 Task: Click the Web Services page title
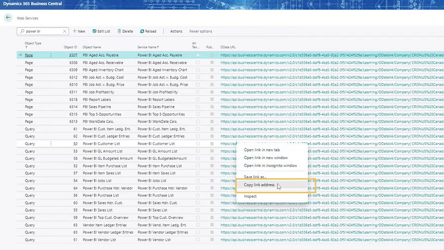tap(28, 18)
